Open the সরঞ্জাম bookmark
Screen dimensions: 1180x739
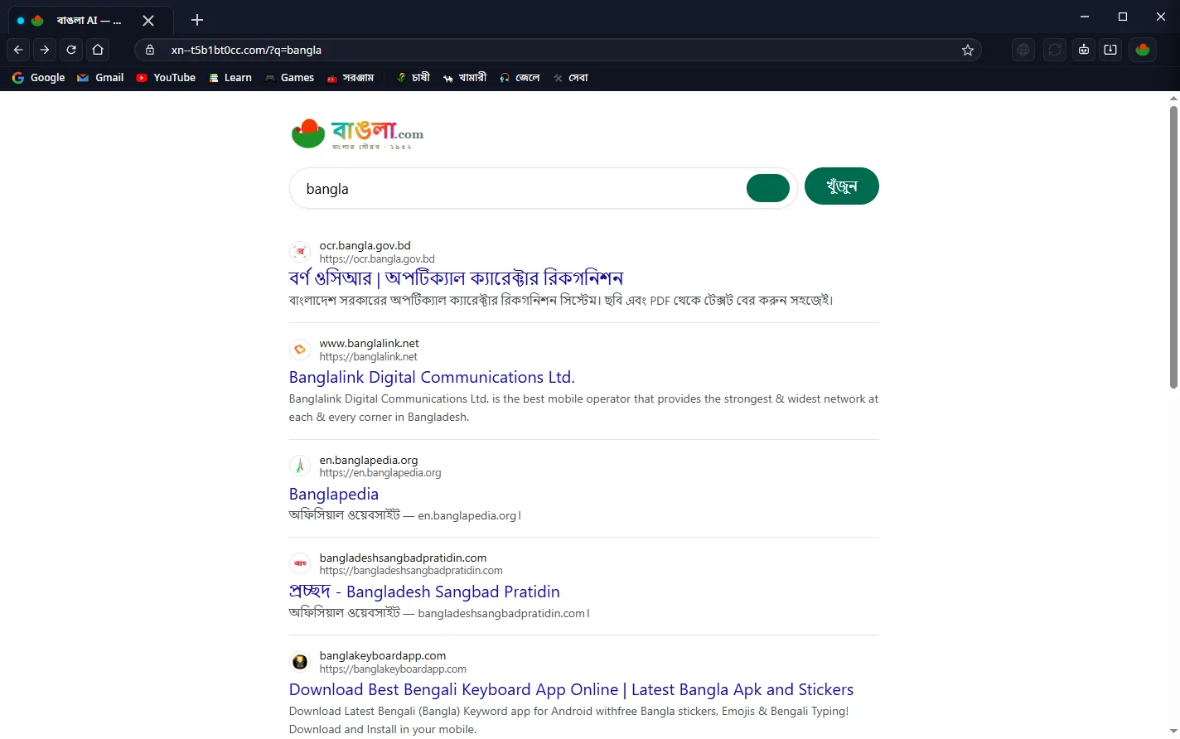(x=351, y=78)
